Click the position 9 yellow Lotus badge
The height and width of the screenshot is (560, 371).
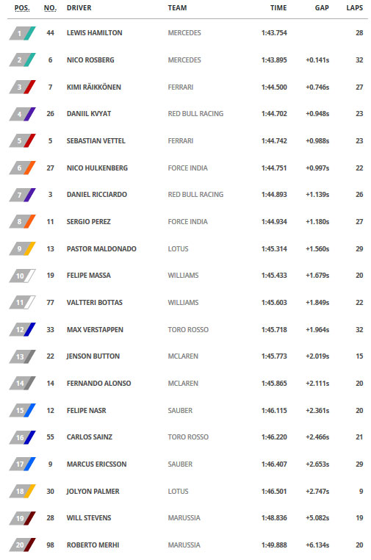(x=22, y=248)
